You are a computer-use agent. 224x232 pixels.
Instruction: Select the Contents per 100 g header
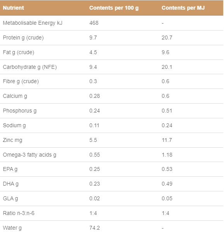(114, 8)
